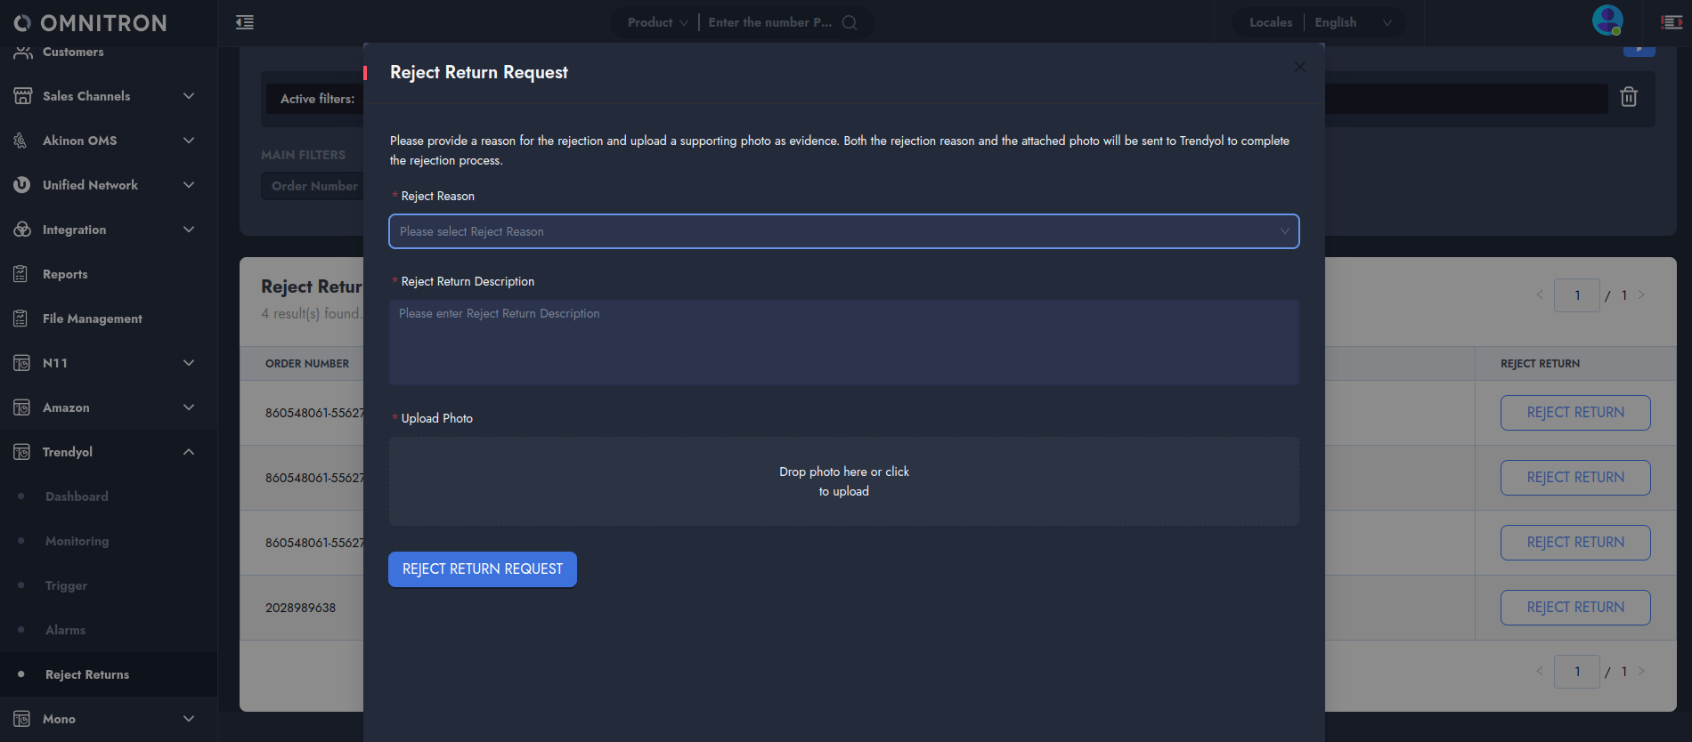
Task: Click the File Management sidebar icon
Action: pos(21,319)
